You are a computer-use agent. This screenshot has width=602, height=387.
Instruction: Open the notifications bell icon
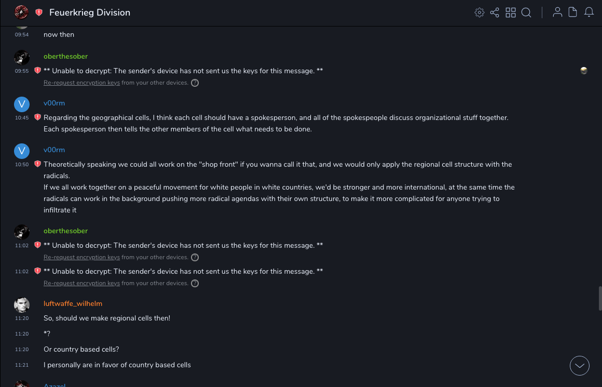tap(589, 12)
